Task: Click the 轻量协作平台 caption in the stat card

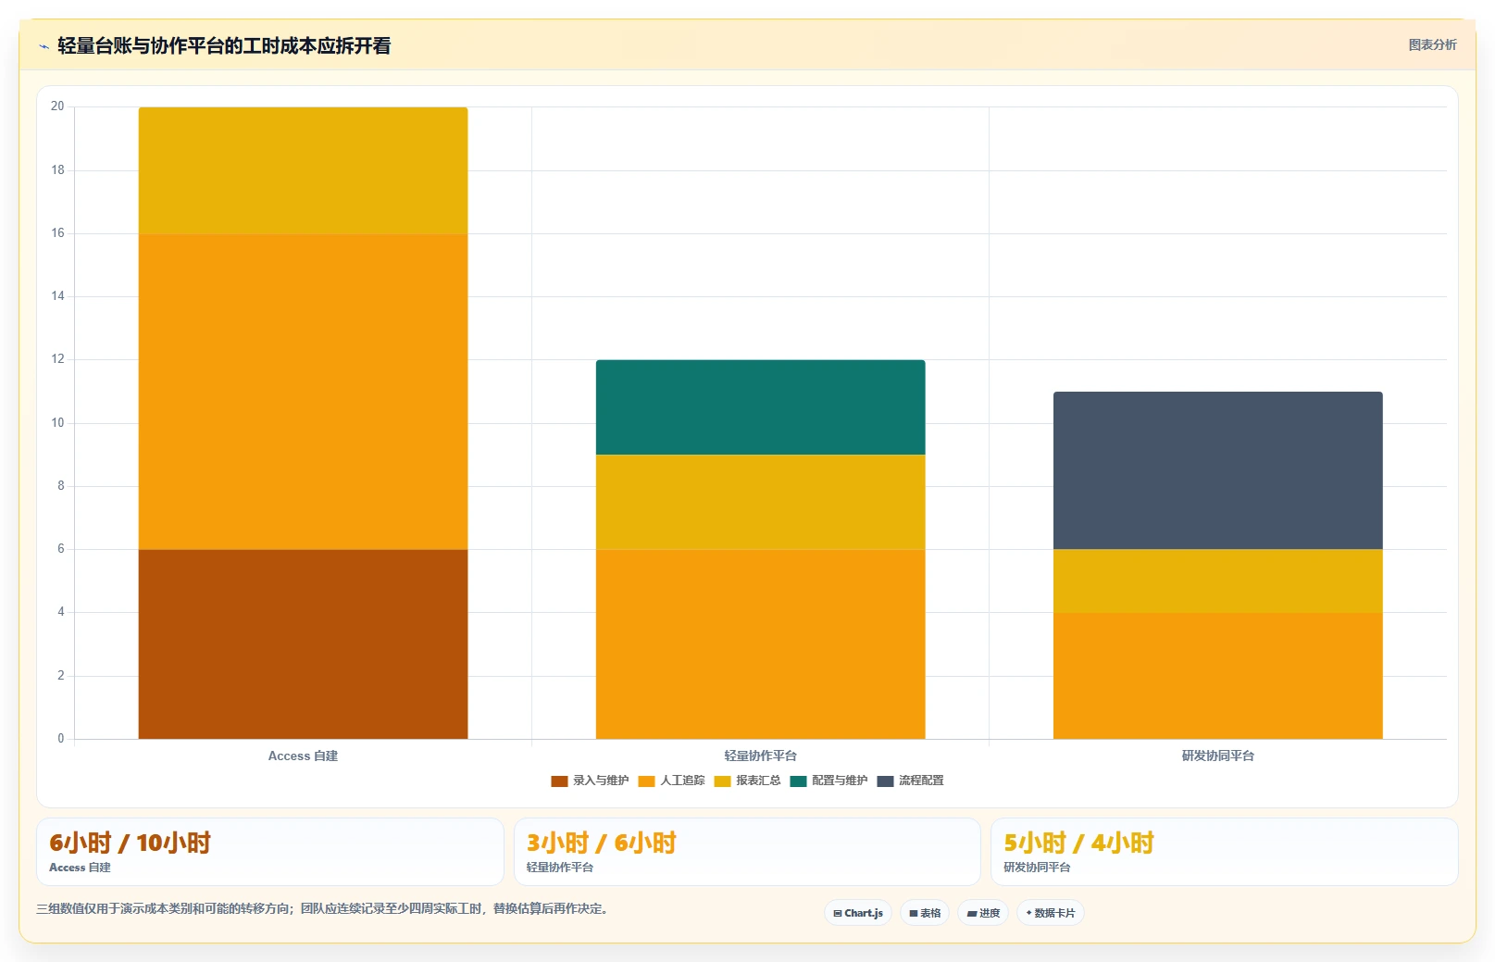Action: 560,868
